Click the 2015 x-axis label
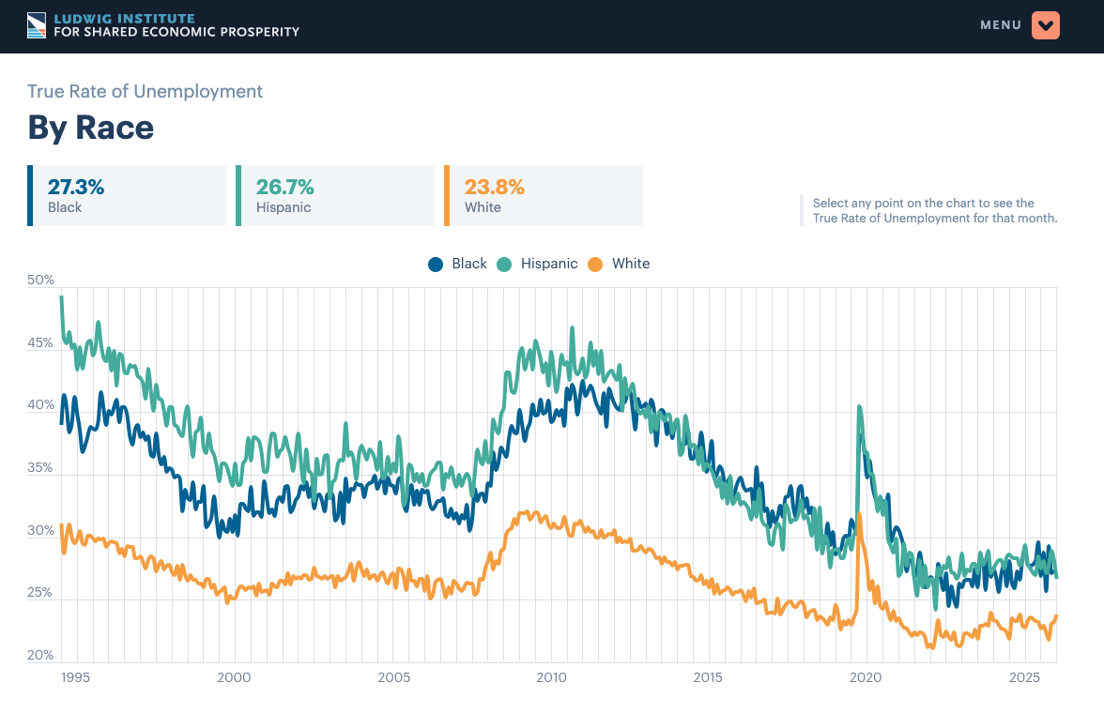Viewport: 1104px width, 713px height. [708, 677]
